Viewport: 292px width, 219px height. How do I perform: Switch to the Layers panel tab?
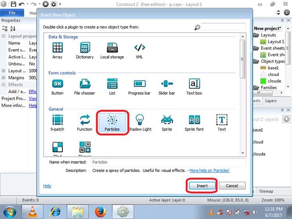(271, 101)
